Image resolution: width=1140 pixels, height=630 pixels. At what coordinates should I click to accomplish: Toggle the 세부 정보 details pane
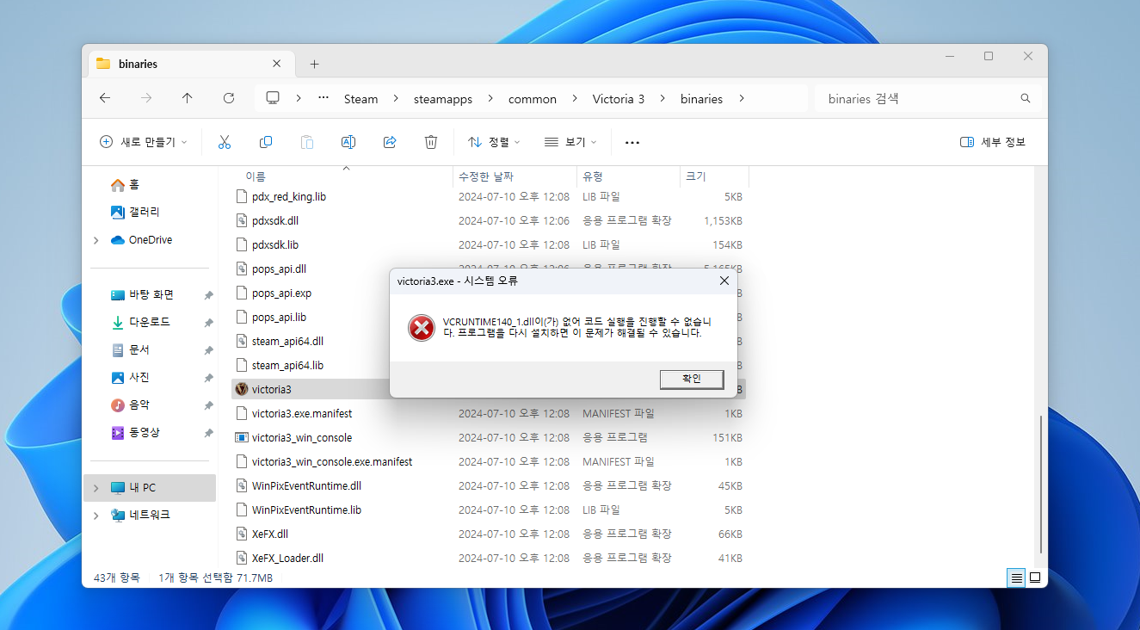pyautogui.click(x=993, y=142)
